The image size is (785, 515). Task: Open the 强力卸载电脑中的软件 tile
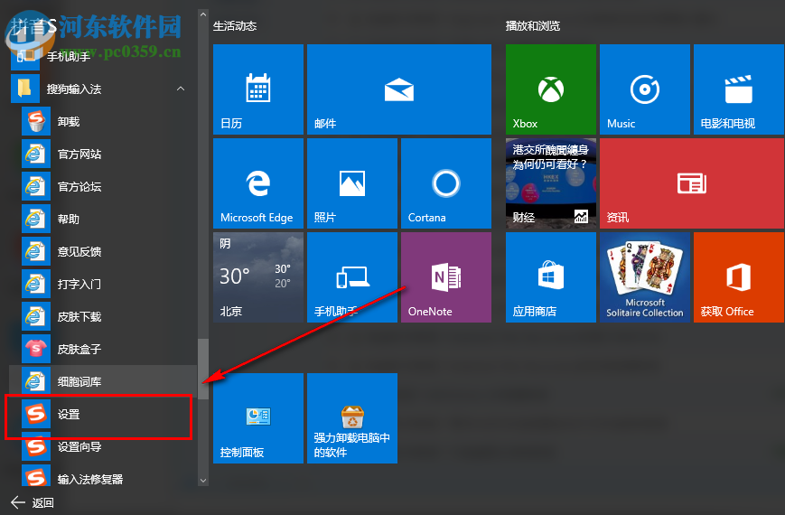tap(352, 418)
